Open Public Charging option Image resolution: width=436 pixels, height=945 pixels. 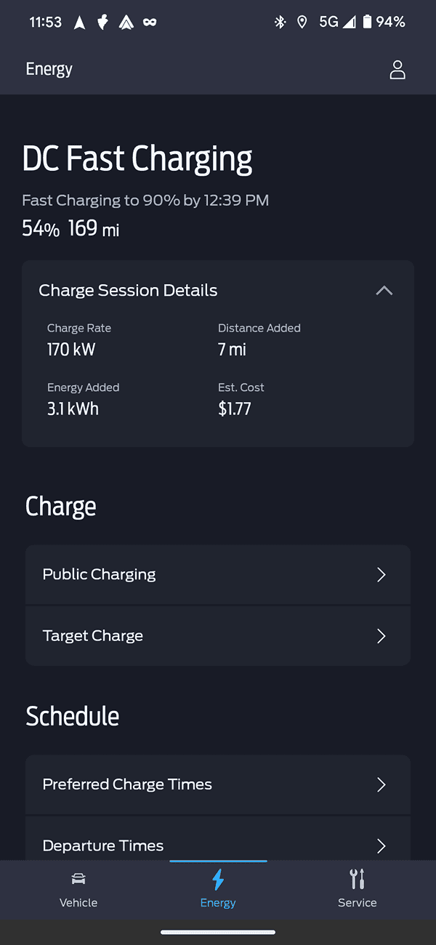pyautogui.click(x=100, y=574)
